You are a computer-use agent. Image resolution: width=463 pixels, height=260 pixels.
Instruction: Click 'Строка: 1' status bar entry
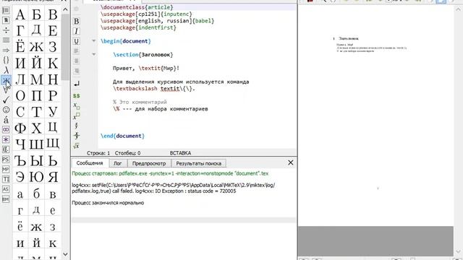[x=98, y=153]
